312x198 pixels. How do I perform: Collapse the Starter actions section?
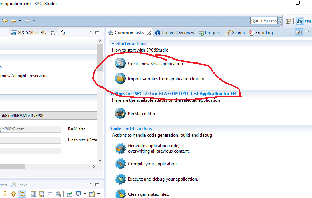pyautogui.click(x=113, y=43)
